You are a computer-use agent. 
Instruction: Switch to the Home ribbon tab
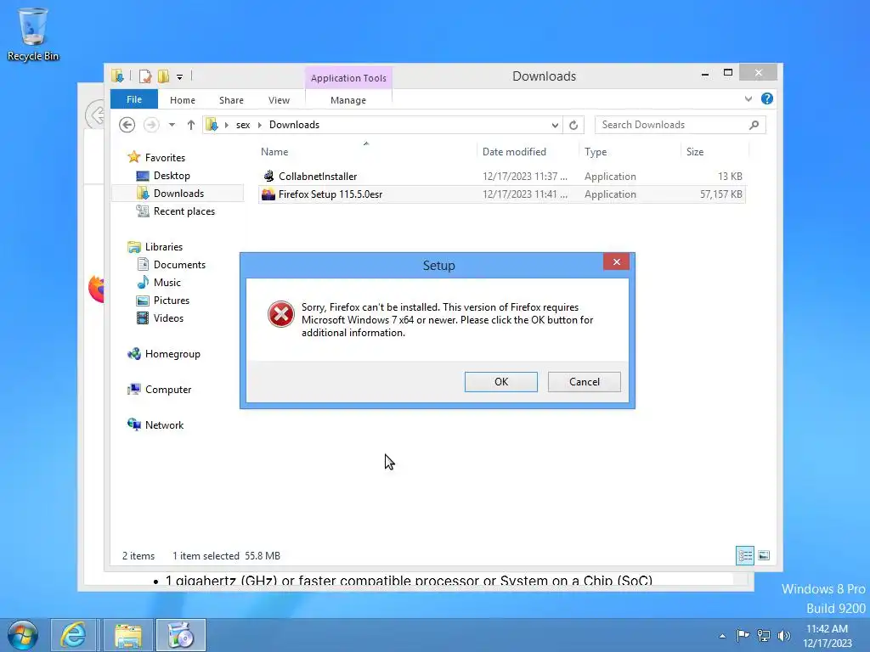[x=183, y=100]
